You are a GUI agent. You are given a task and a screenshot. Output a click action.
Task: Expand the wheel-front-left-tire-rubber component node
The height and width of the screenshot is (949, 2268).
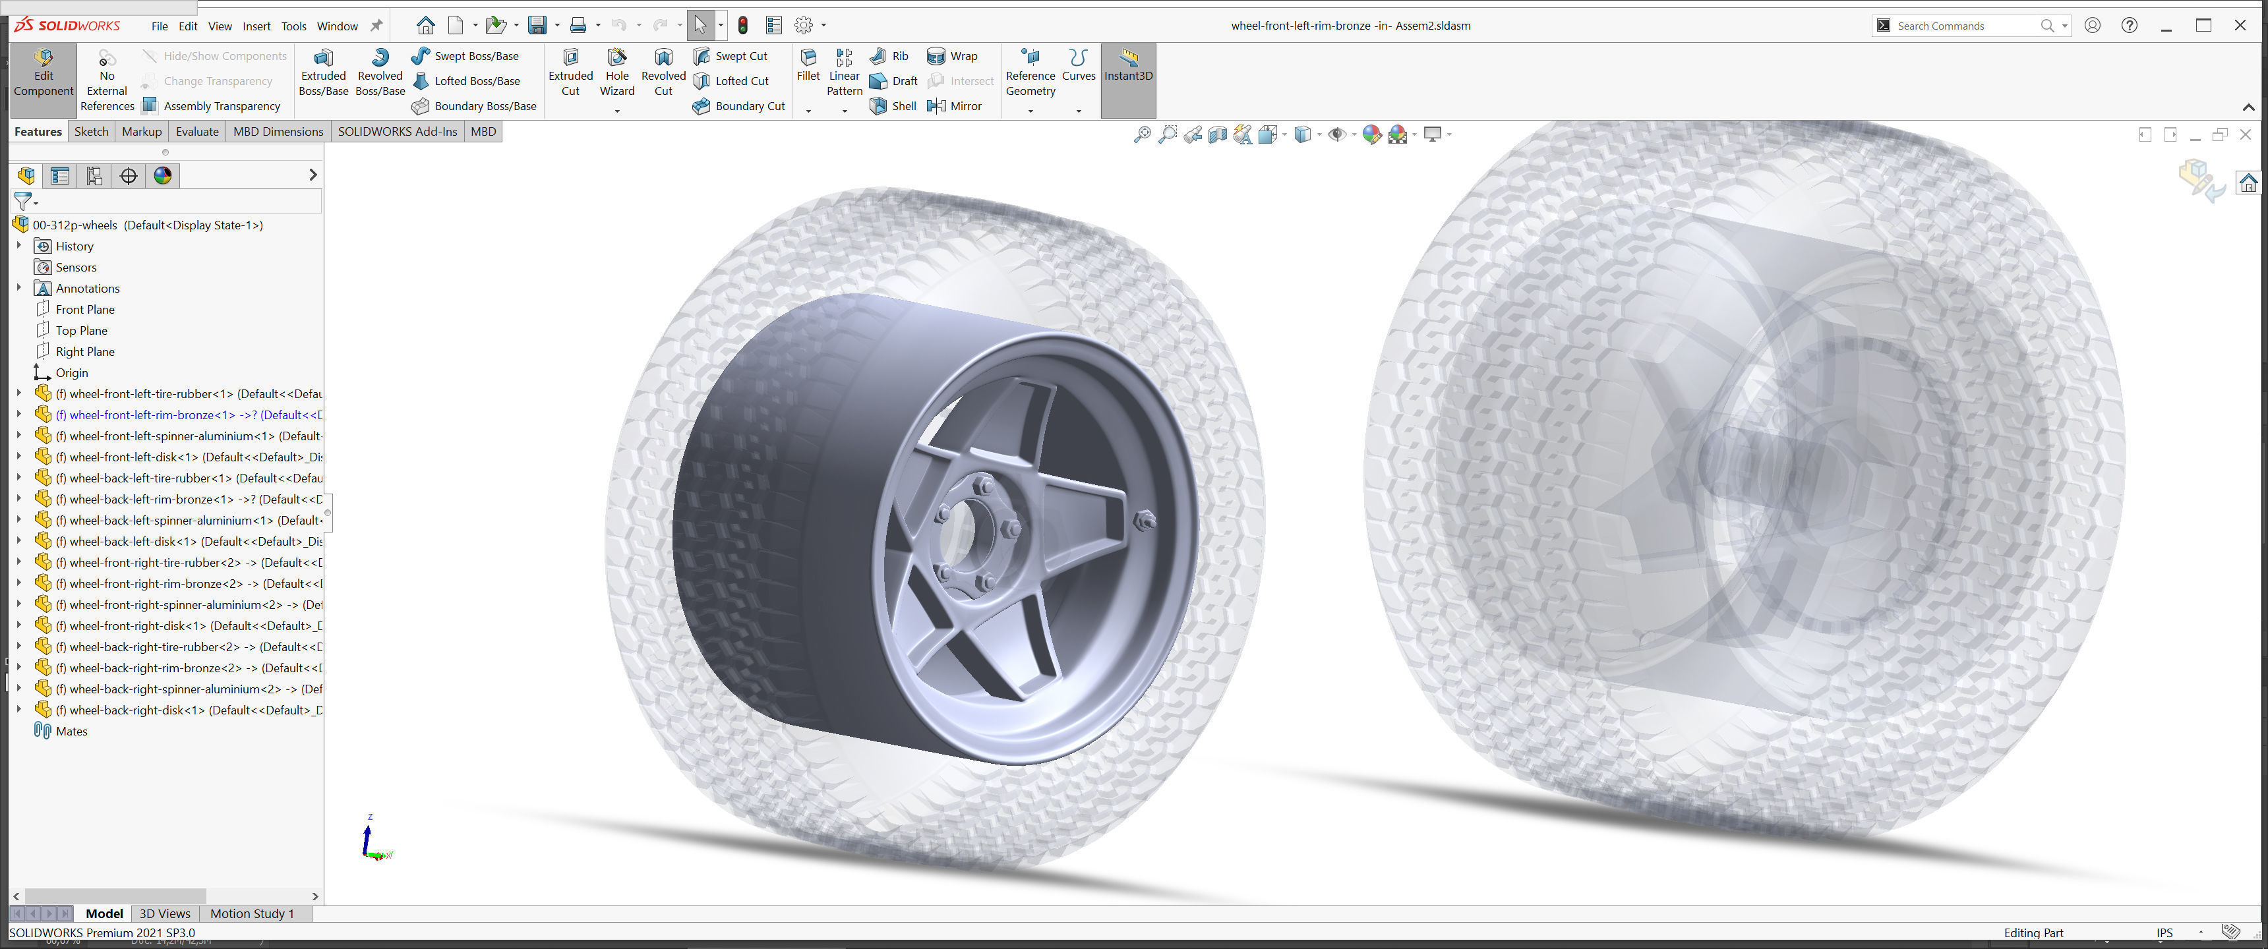(x=18, y=393)
